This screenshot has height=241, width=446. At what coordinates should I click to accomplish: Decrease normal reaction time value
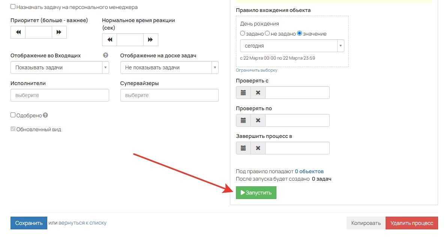(110, 39)
